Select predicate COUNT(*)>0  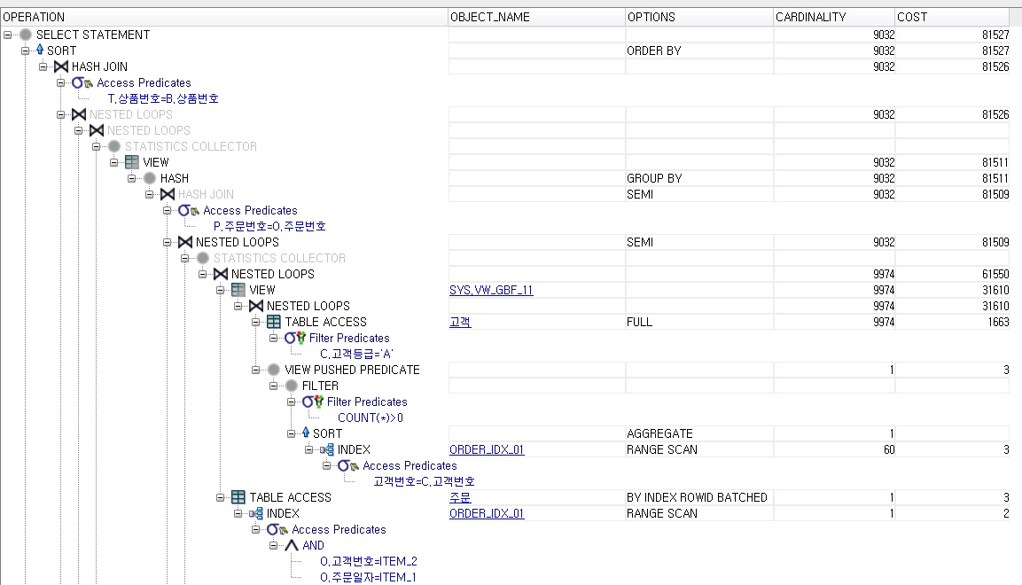tap(371, 417)
